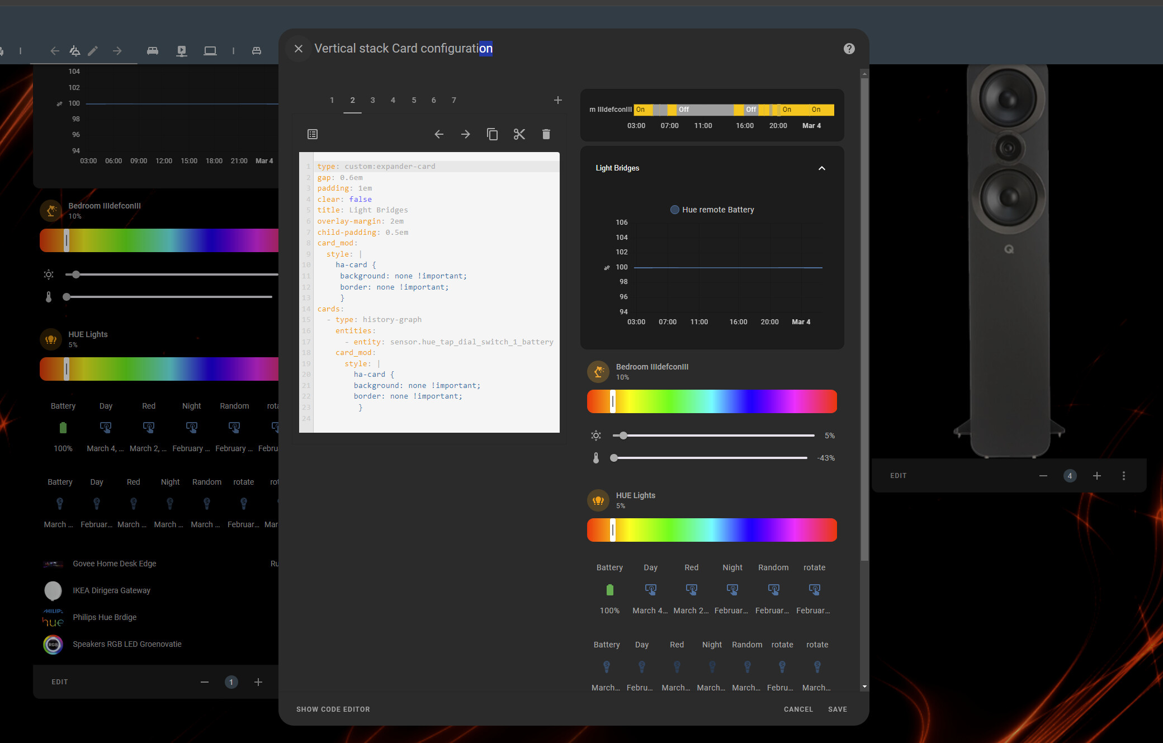The image size is (1163, 743).
Task: Switch to the visual editor list icon
Action: point(313,134)
